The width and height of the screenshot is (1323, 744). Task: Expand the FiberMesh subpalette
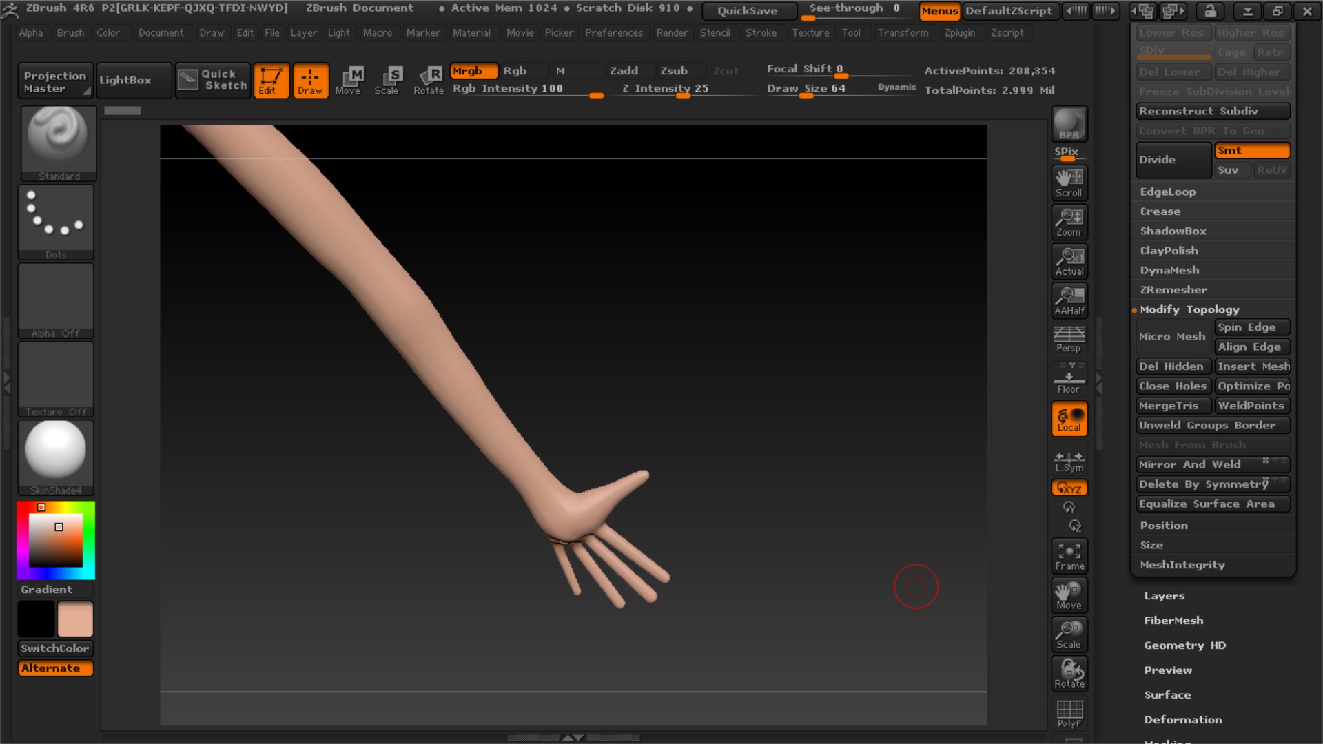1173,621
